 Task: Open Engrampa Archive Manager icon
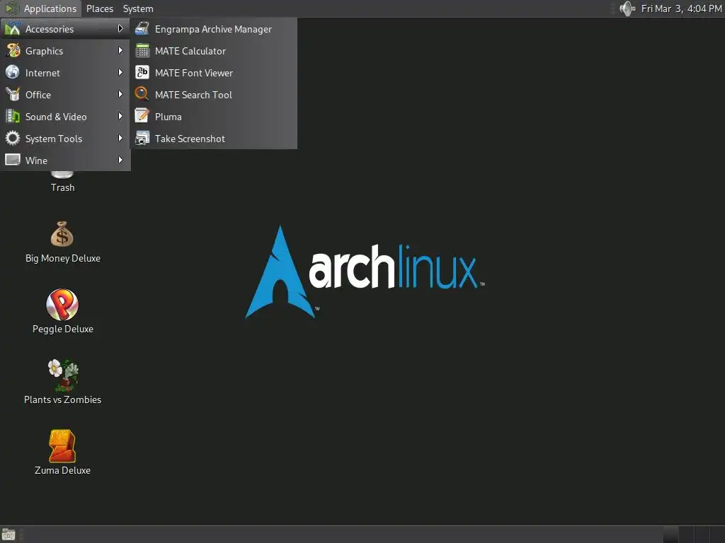[x=142, y=28]
